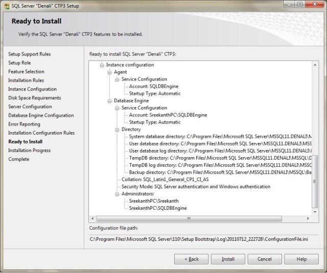This screenshot has height=273, width=327.
Task: Click the Install button
Action: (228, 259)
